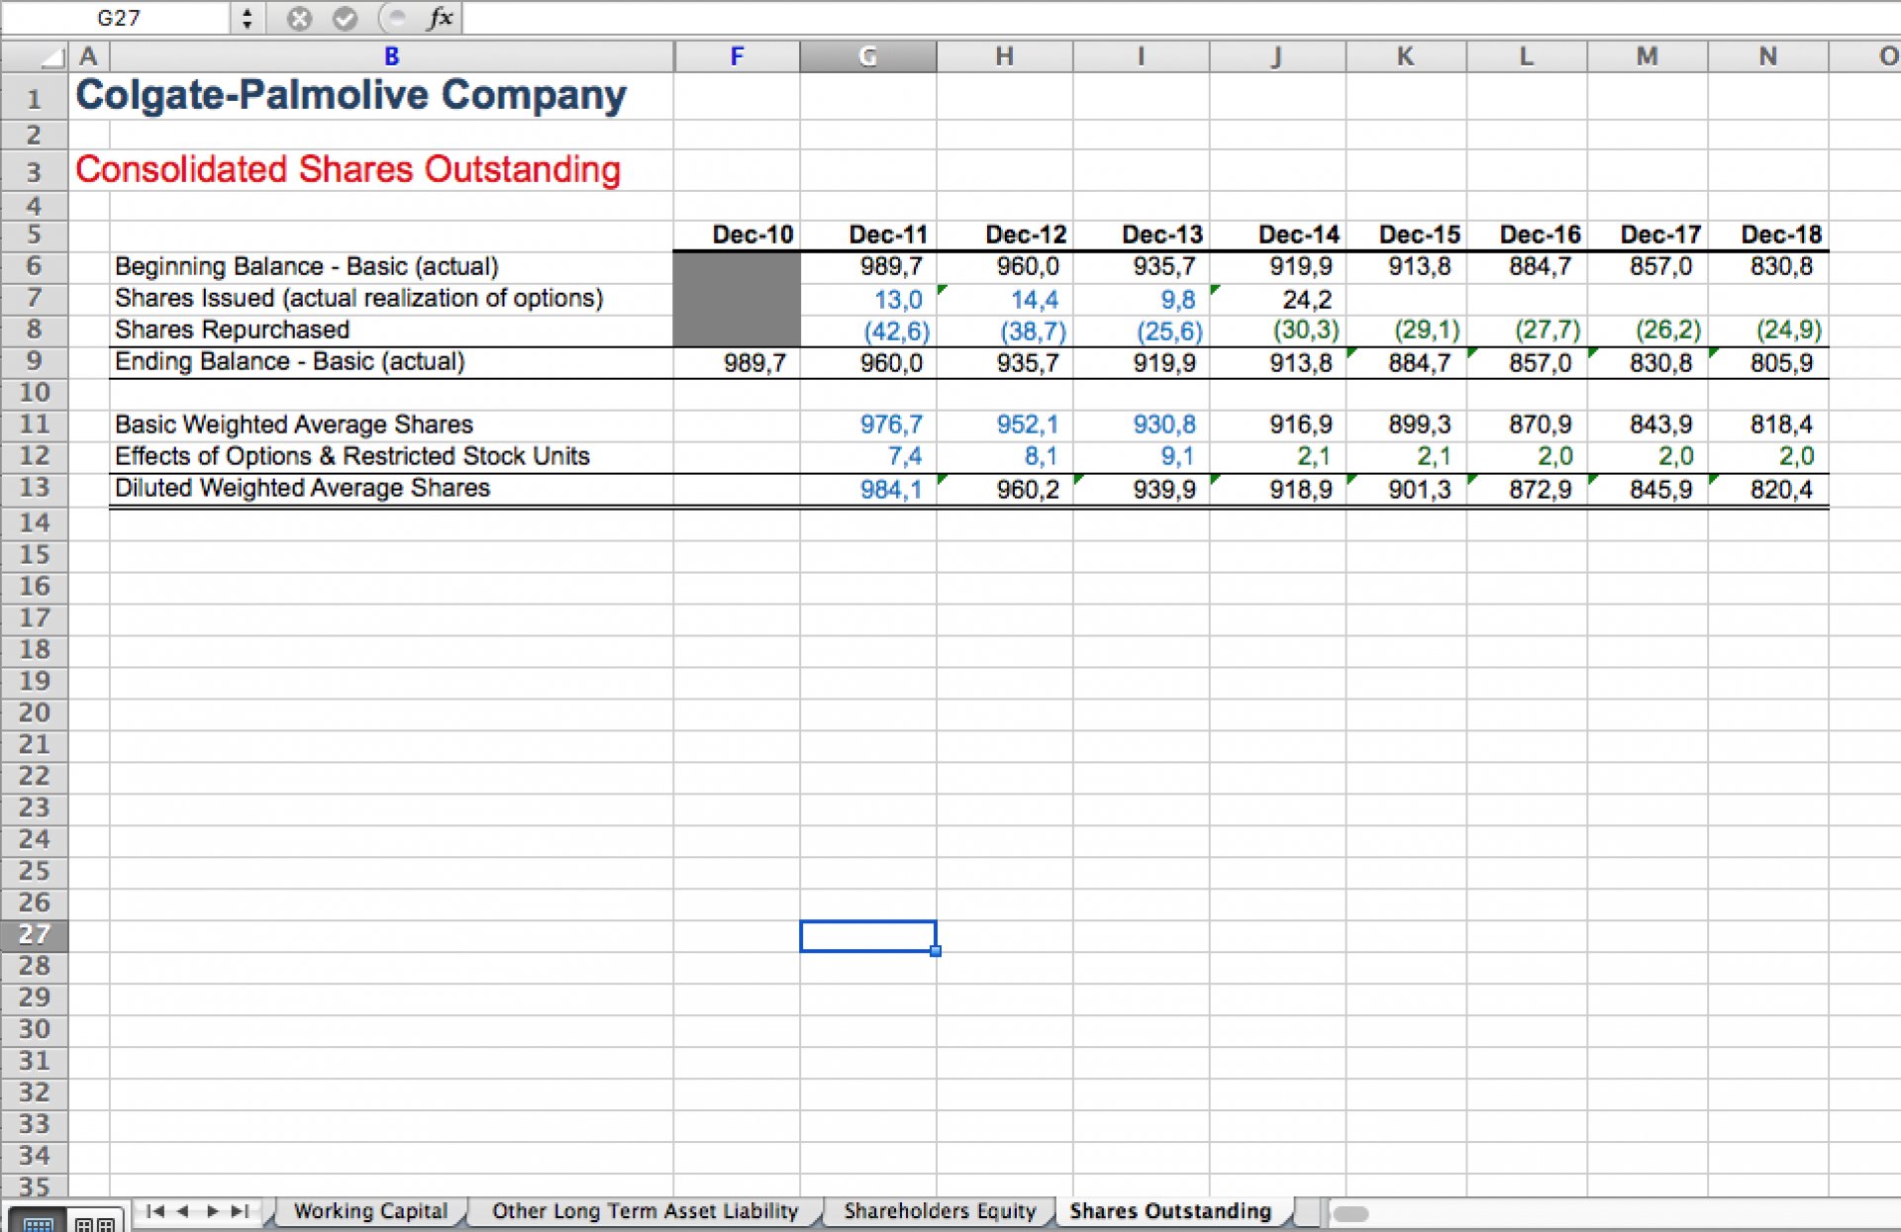
Task: Select column F header
Action: [737, 56]
